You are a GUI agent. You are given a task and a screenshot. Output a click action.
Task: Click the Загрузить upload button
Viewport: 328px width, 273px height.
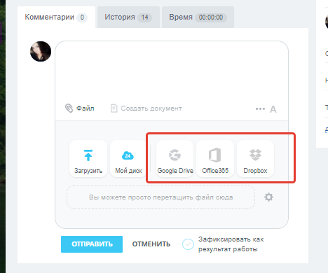[x=88, y=159]
